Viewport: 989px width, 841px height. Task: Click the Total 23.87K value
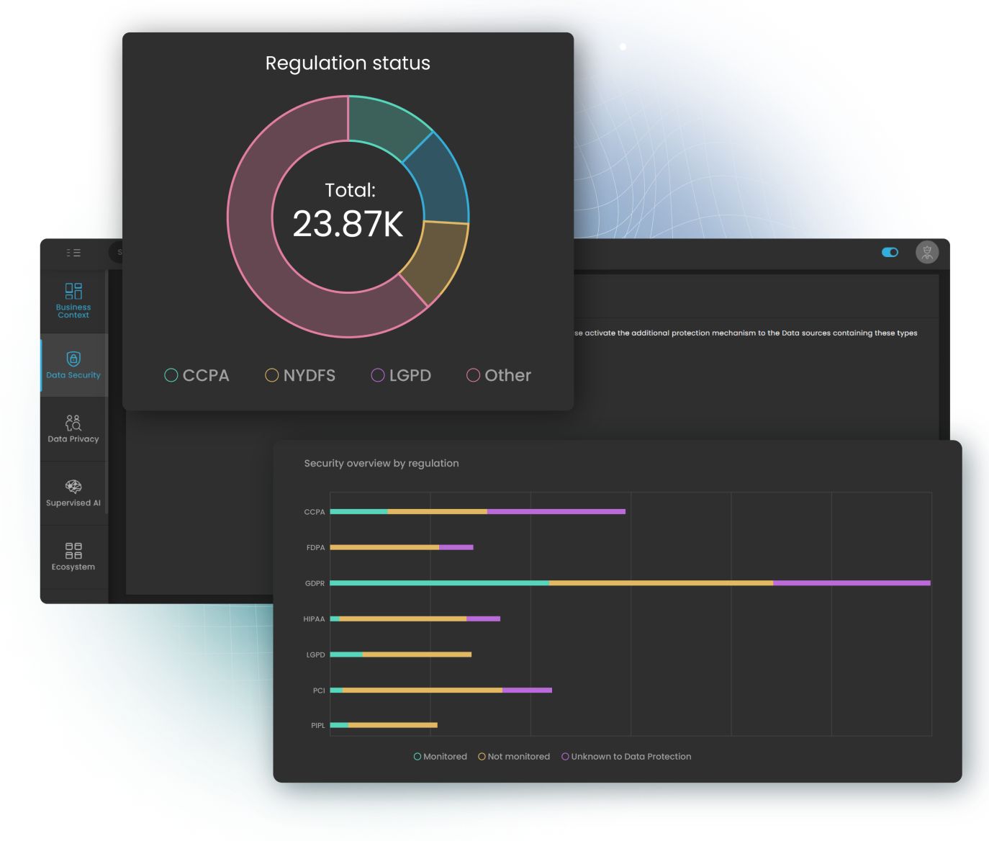point(348,224)
